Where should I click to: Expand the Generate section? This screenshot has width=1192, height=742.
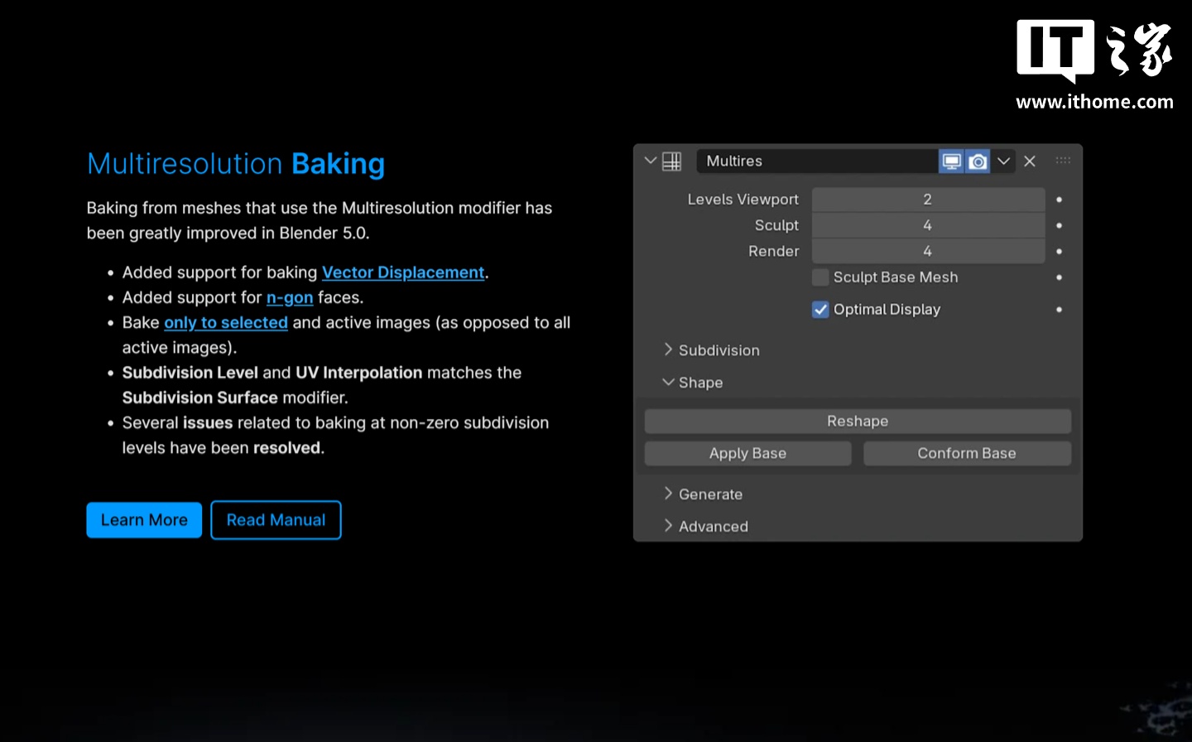[x=668, y=494]
